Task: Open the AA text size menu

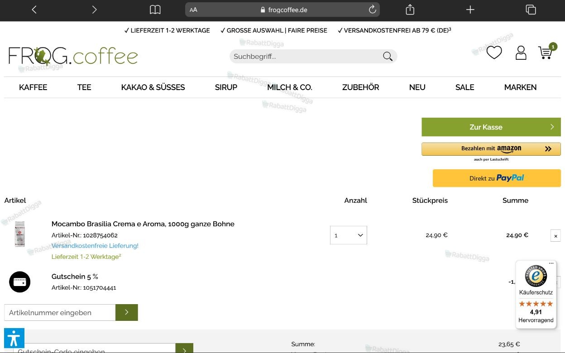Action: (x=193, y=10)
